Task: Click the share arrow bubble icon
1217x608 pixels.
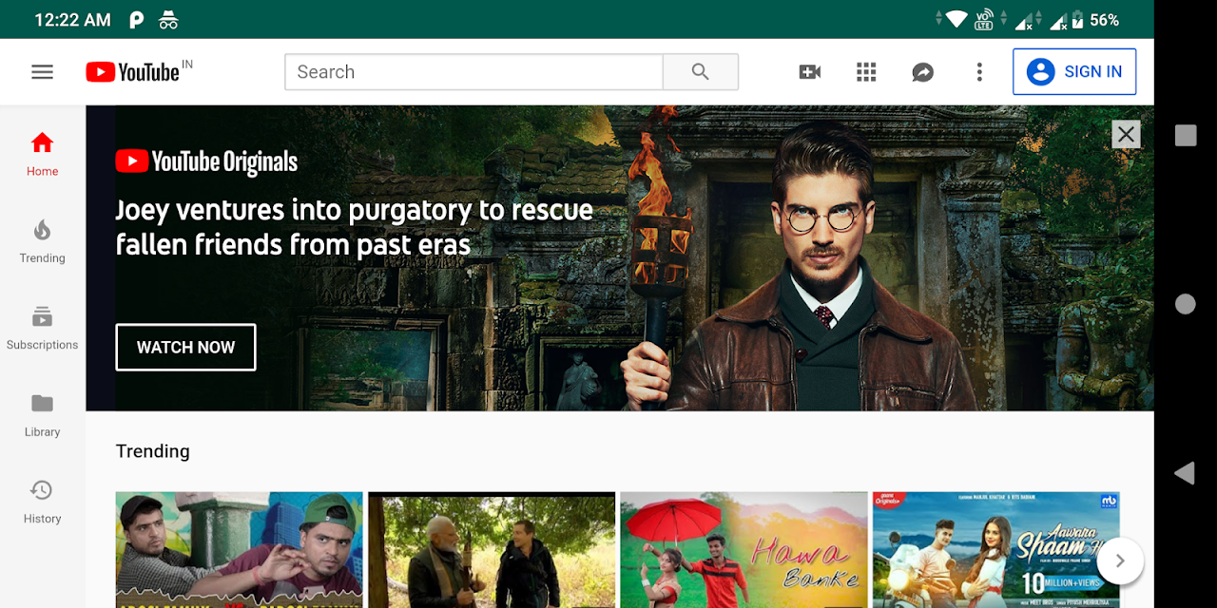Action: point(922,72)
